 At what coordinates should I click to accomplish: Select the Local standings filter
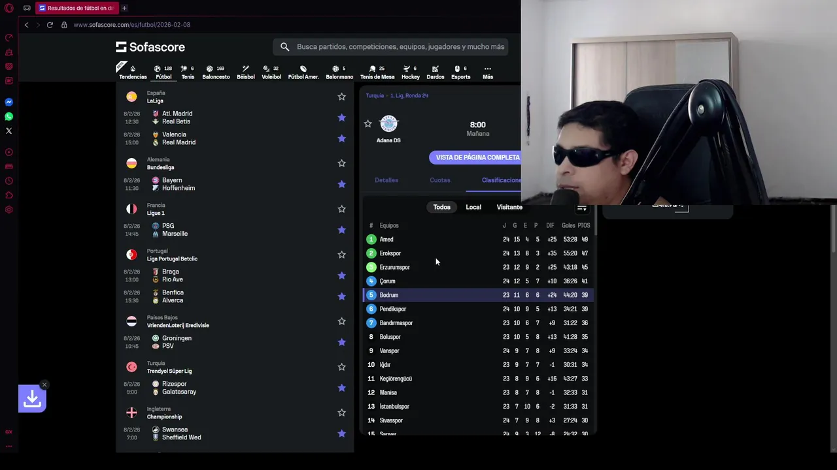click(x=473, y=207)
